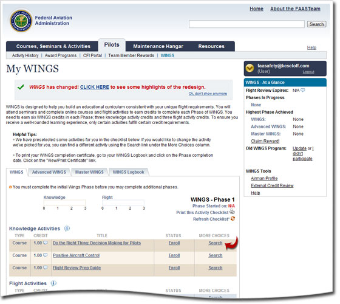The width and height of the screenshot is (340, 304).
Task: Open the Maintenance Hangar tab
Action: pos(158,46)
